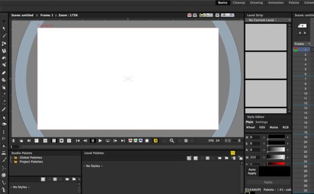Viewport: 314px width, 194px height.
Task: Toggle Auto Apply in Style Editor
Action: [252, 171]
